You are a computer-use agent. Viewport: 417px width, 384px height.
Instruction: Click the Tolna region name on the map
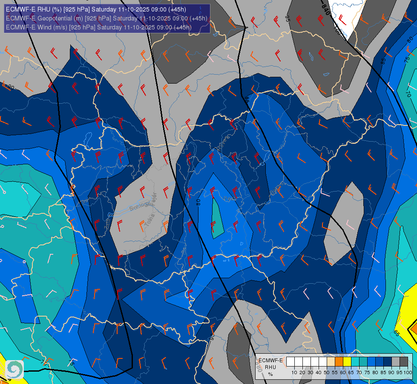coord(150,221)
